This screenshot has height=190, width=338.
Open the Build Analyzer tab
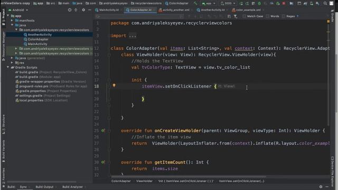tap(72, 187)
